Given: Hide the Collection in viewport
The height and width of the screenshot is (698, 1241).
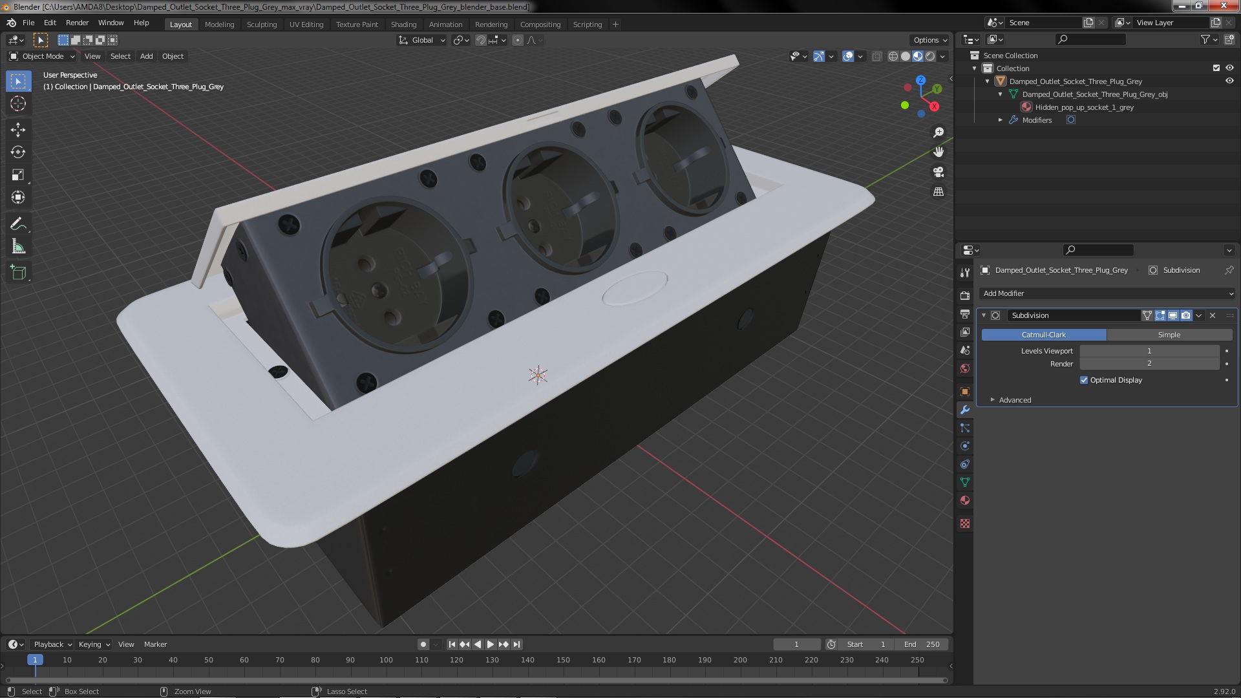Looking at the screenshot, I should [1229, 68].
